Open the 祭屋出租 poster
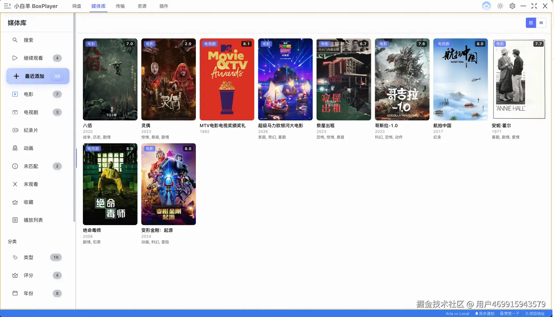 click(x=344, y=79)
